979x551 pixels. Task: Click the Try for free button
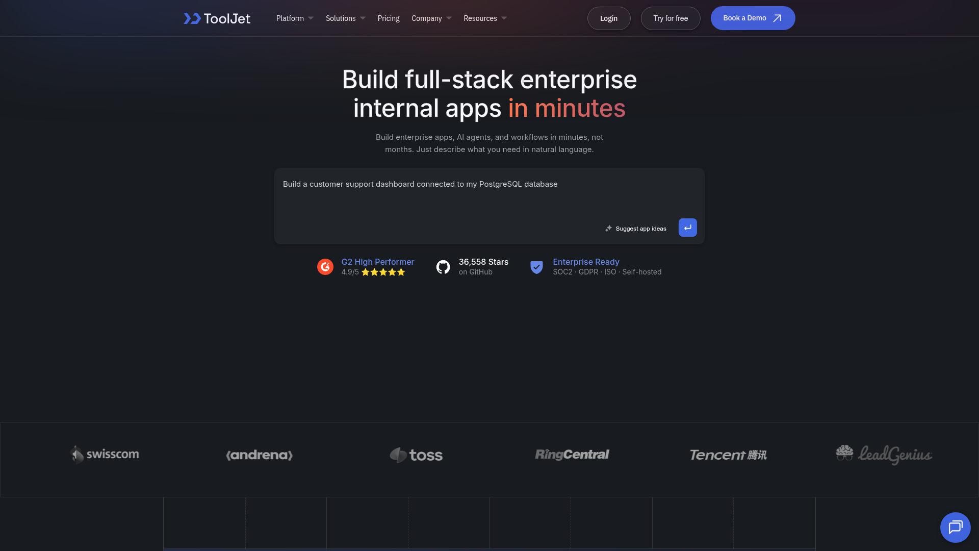point(670,18)
